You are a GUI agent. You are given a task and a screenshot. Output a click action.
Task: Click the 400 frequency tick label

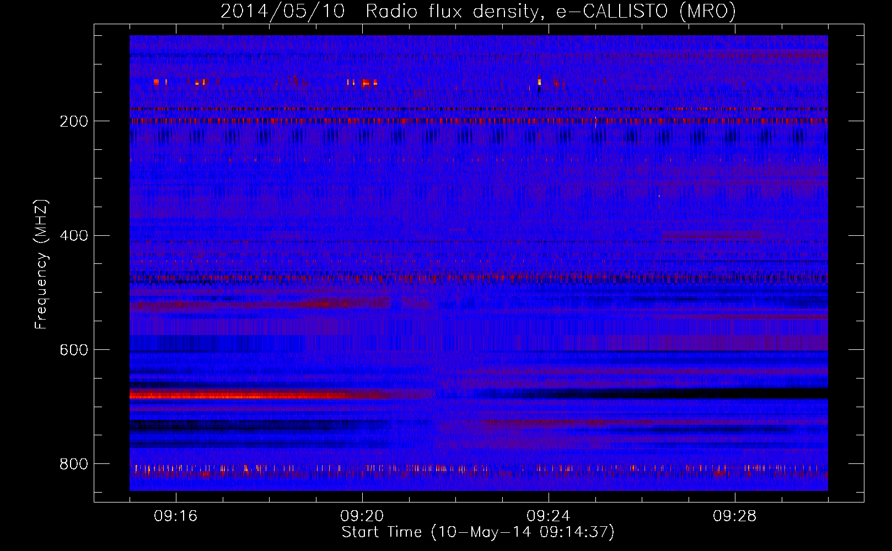tap(73, 236)
